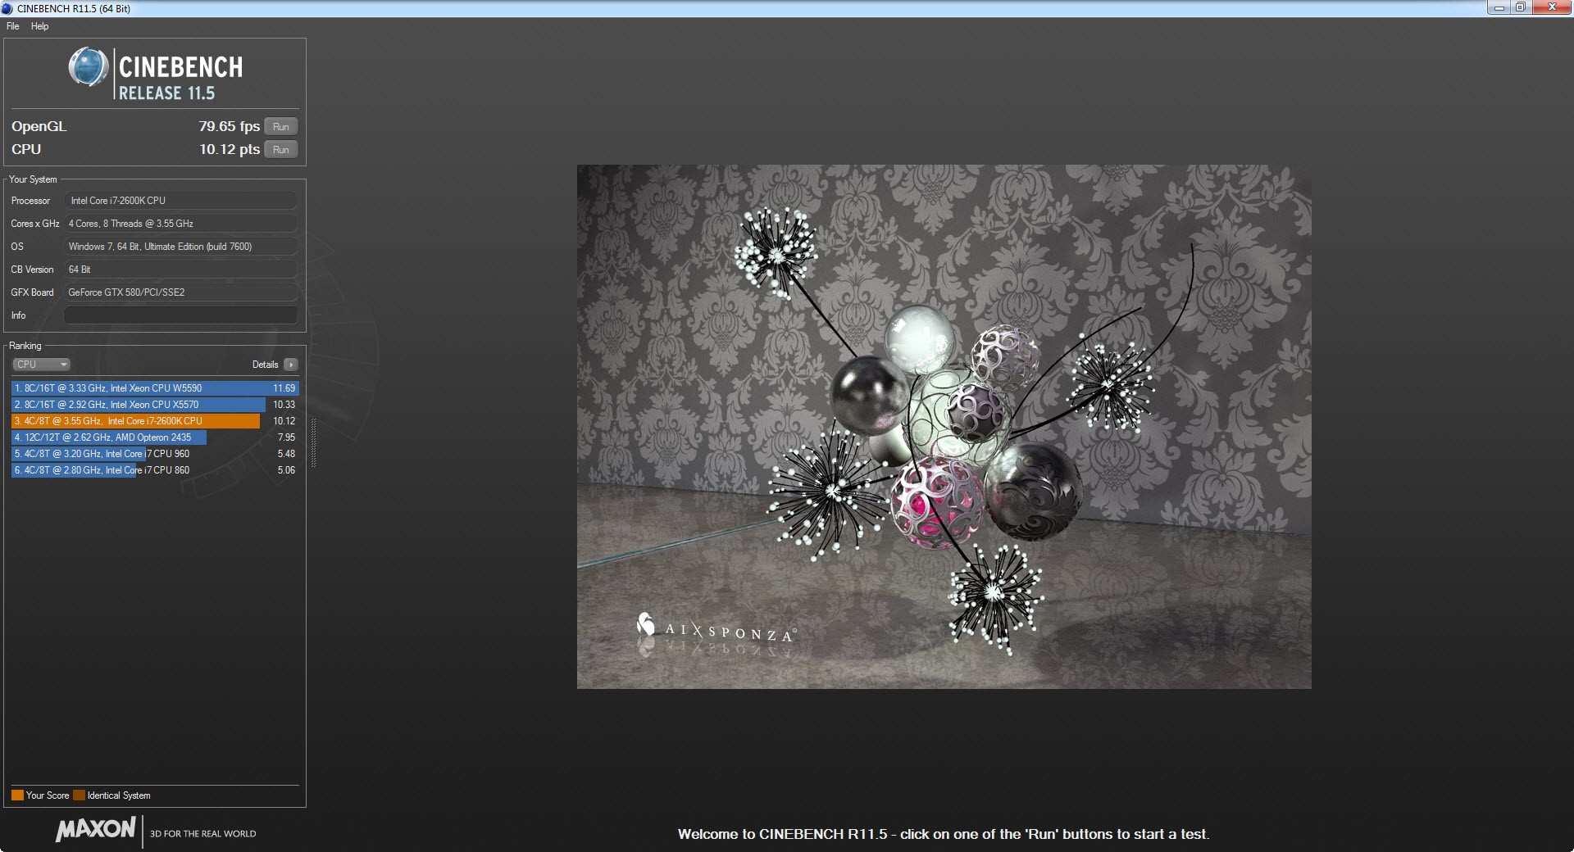This screenshot has width=1574, height=852.
Task: Click the rendered spheres preview image
Action: point(944,427)
